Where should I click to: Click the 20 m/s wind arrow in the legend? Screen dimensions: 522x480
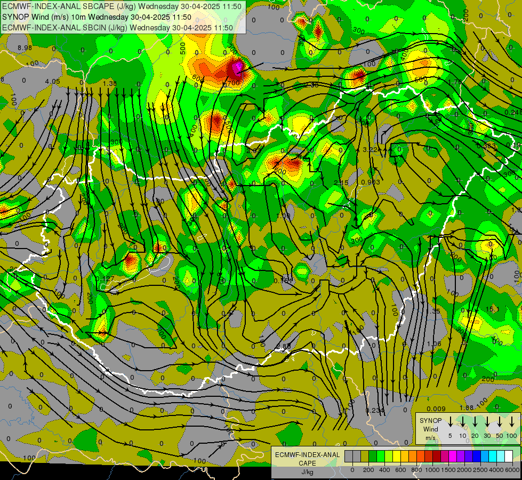pos(475,421)
